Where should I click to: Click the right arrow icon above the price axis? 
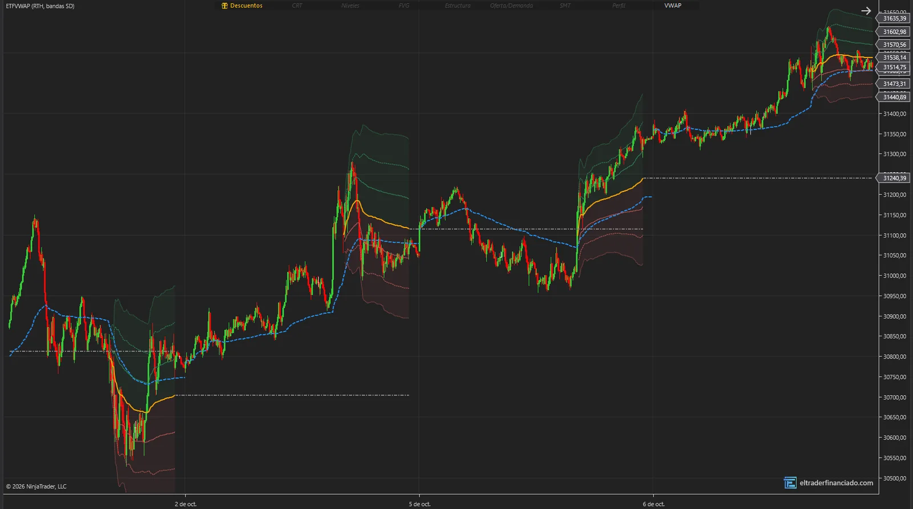click(x=866, y=11)
